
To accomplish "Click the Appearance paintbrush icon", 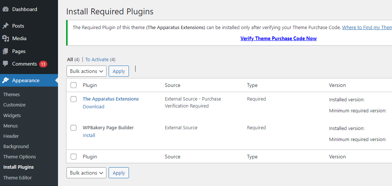I will [6, 80].
